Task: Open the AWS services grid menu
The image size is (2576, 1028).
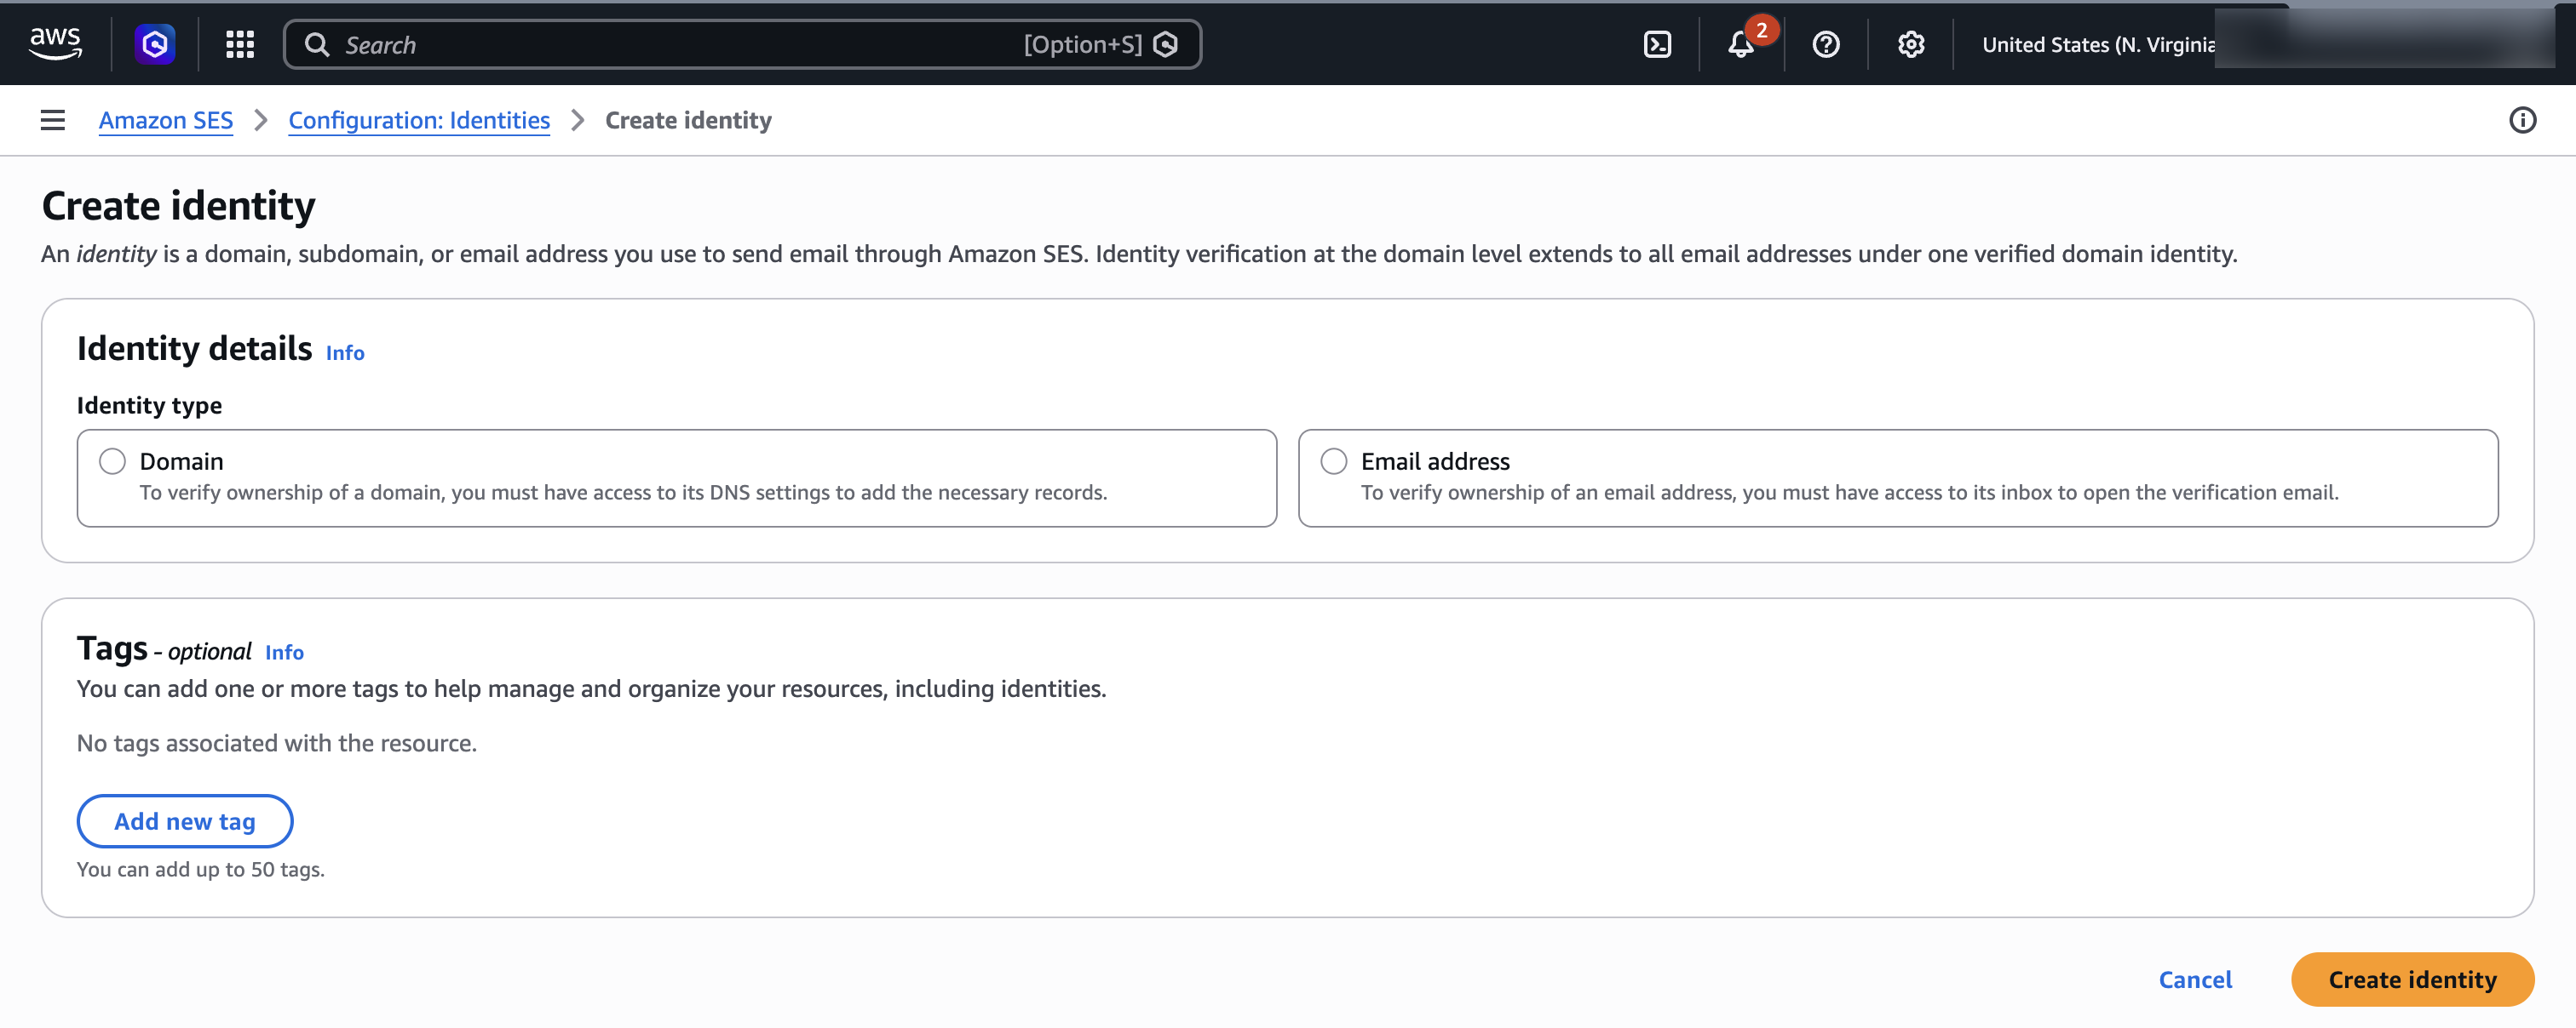Action: pyautogui.click(x=239, y=44)
